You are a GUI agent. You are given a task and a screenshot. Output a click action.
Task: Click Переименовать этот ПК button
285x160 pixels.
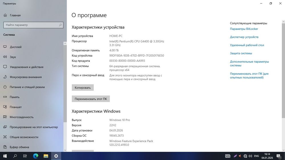point(91,99)
